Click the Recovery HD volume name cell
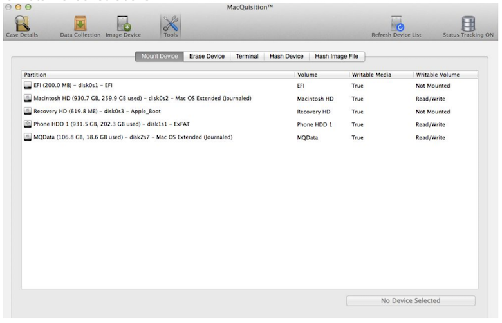Screen dimensions: 502x323 314,112
